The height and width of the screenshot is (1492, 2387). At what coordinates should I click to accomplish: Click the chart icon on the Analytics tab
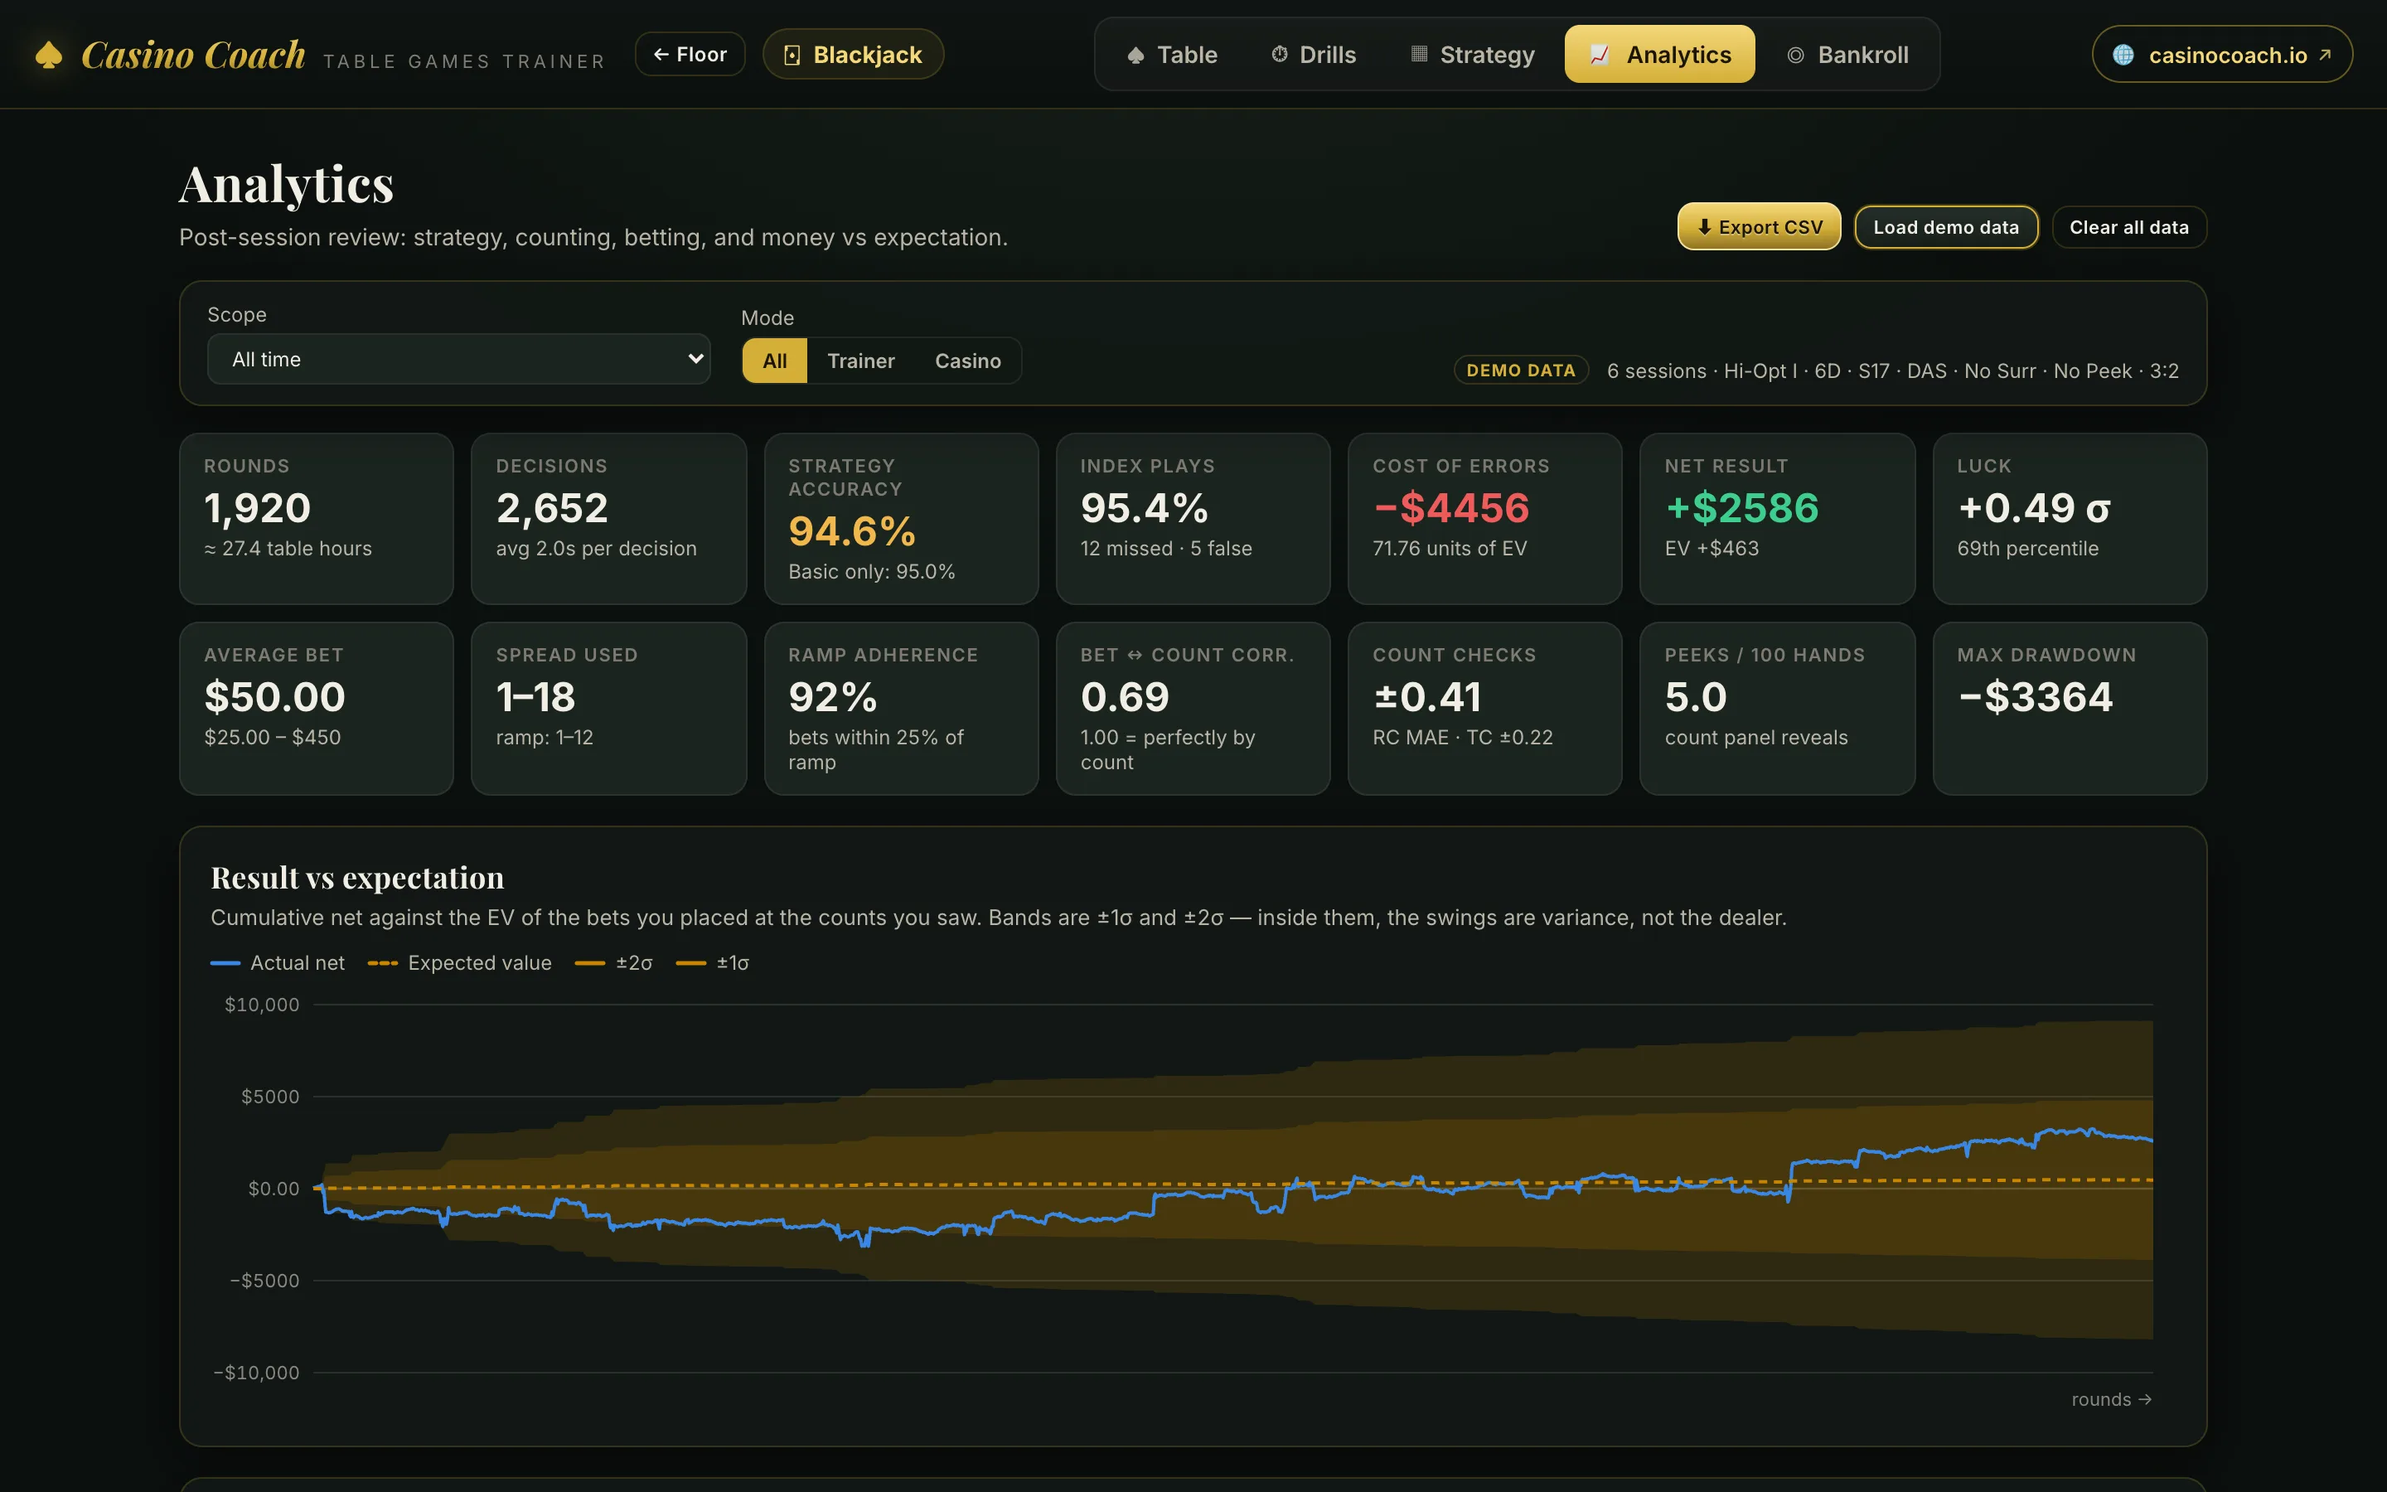pyautogui.click(x=1599, y=54)
